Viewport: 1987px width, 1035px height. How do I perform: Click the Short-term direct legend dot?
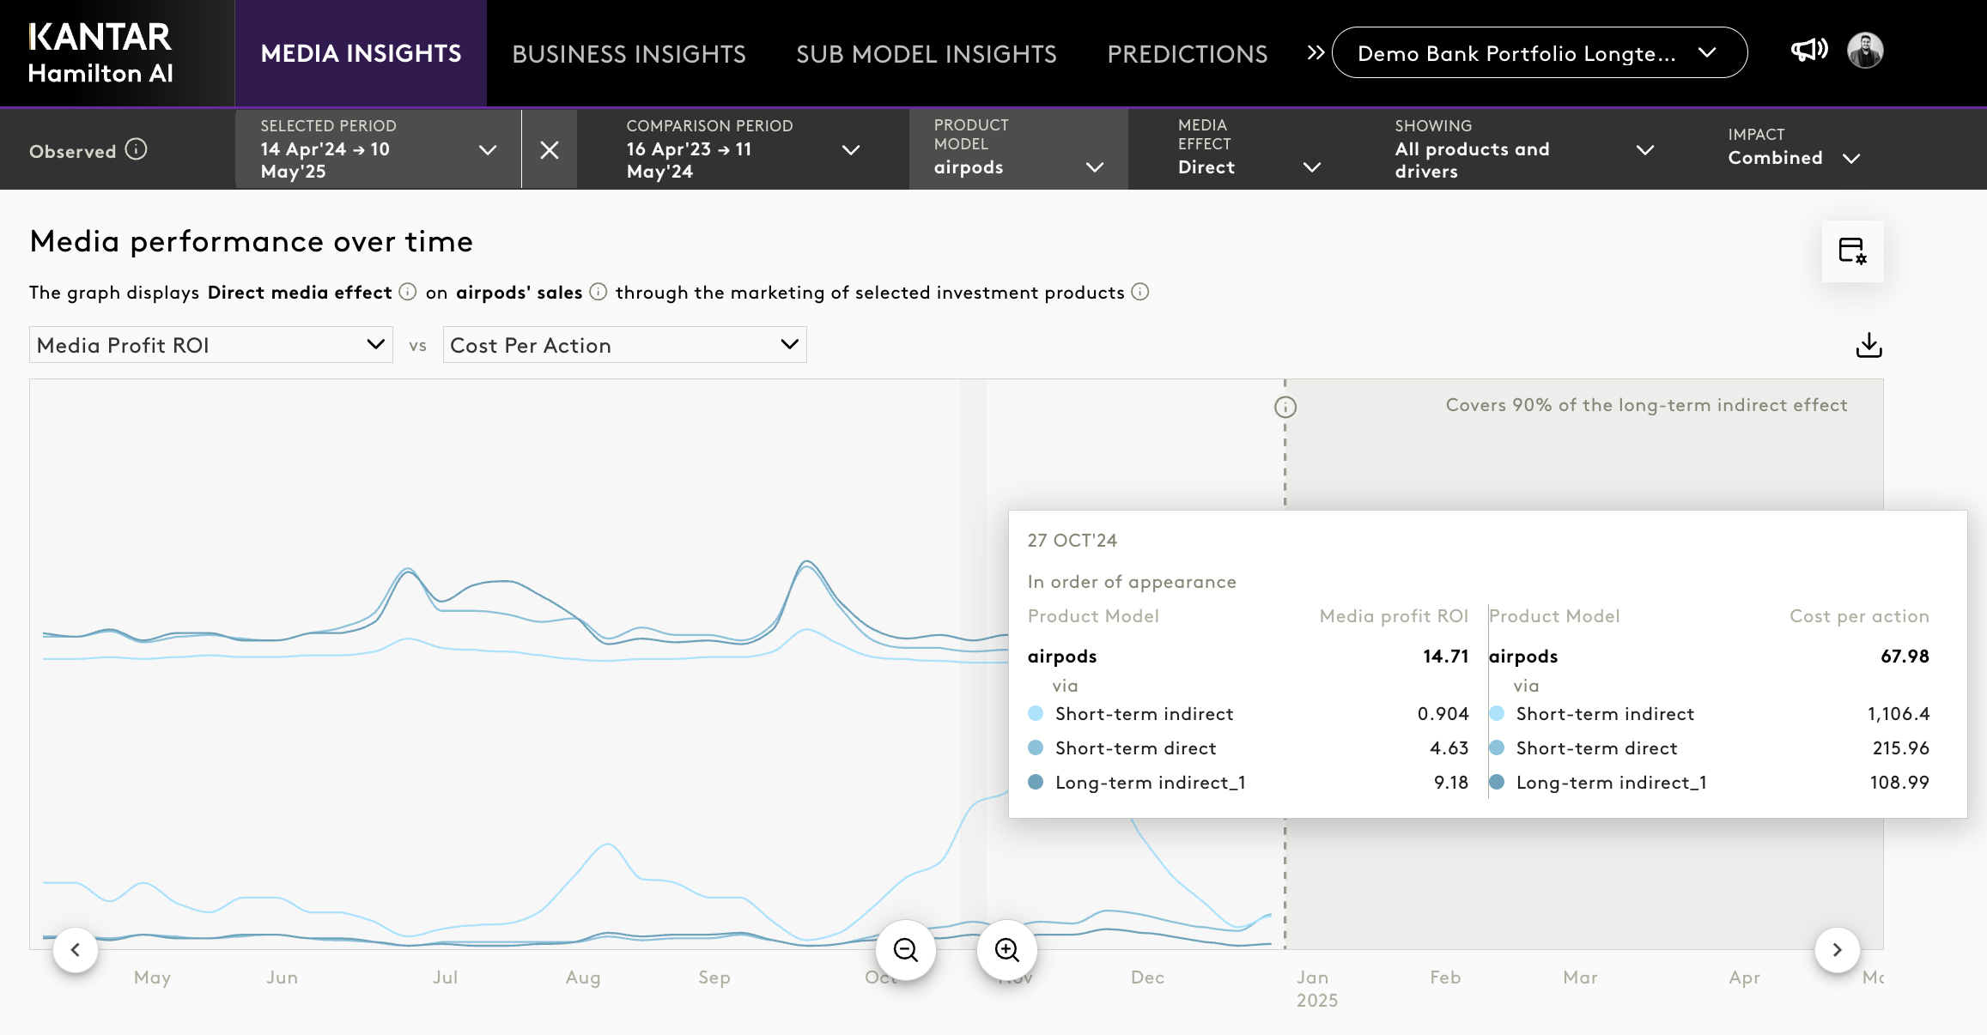1036,747
